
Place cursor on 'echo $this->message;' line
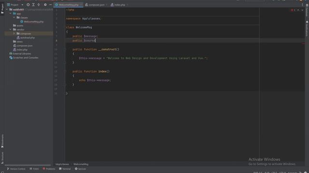[95, 80]
